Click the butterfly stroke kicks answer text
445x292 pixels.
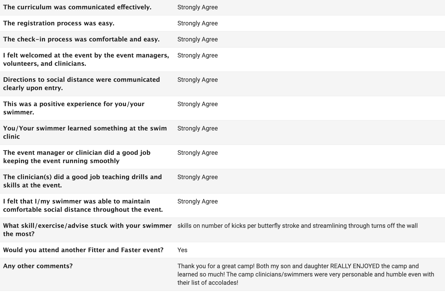click(x=298, y=226)
